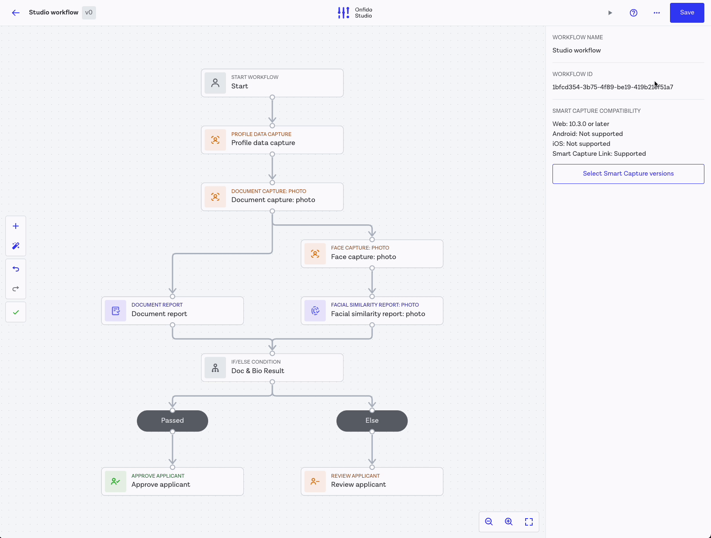Viewport: 711px width, 538px height.
Task: Save the workflow
Action: click(687, 13)
